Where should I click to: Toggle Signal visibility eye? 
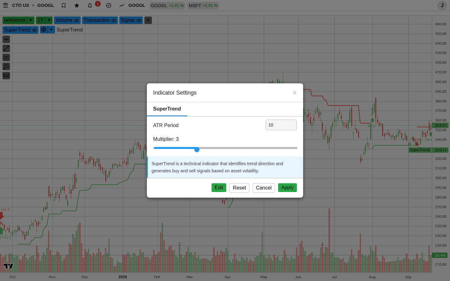point(139,20)
